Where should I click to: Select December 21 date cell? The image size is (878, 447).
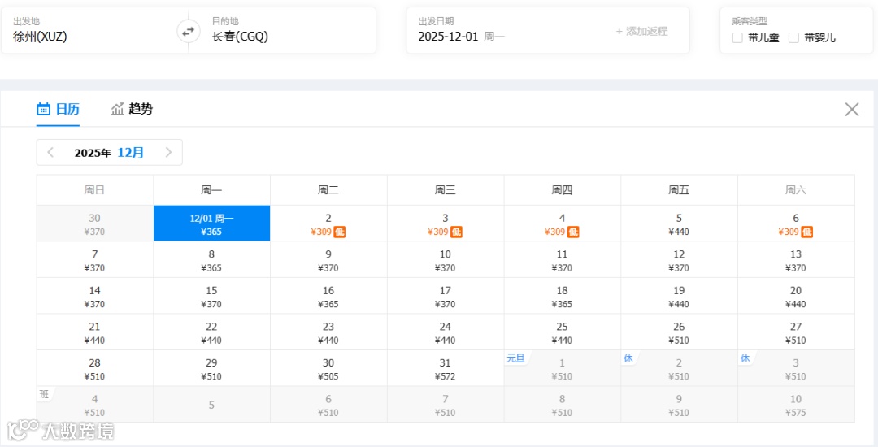click(94, 332)
